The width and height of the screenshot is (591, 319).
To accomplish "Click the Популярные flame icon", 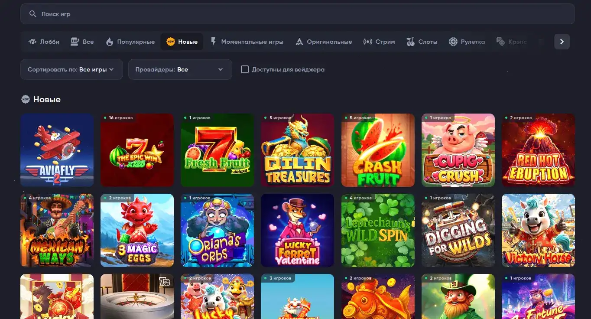I will pyautogui.click(x=110, y=41).
